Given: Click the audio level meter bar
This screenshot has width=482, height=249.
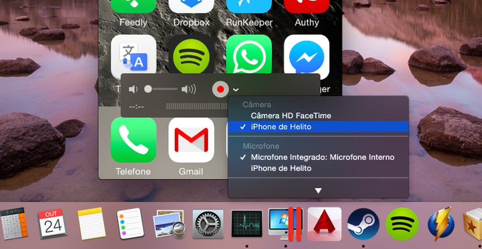Looking at the screenshot, I should [x=197, y=106].
